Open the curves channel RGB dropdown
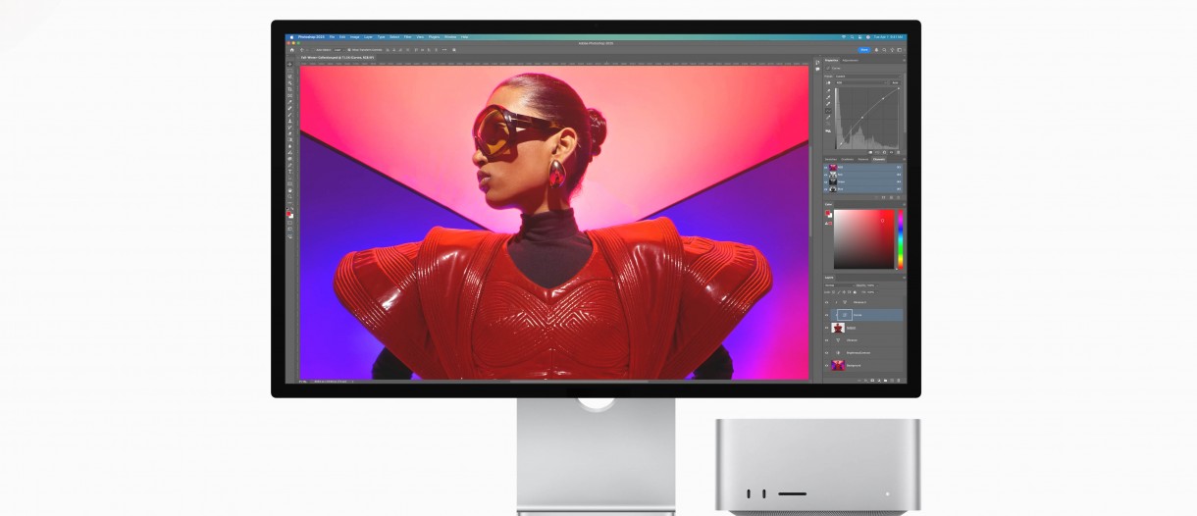 [859, 82]
